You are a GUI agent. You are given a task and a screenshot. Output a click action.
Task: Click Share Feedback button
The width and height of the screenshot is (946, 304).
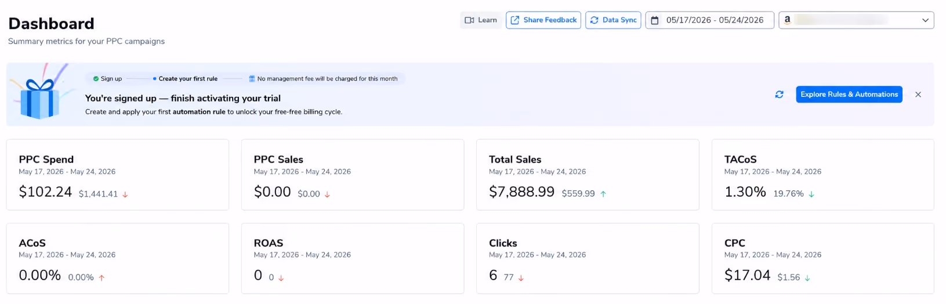pos(543,20)
